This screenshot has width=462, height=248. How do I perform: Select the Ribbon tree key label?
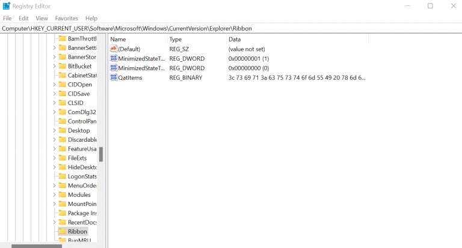[78, 232]
